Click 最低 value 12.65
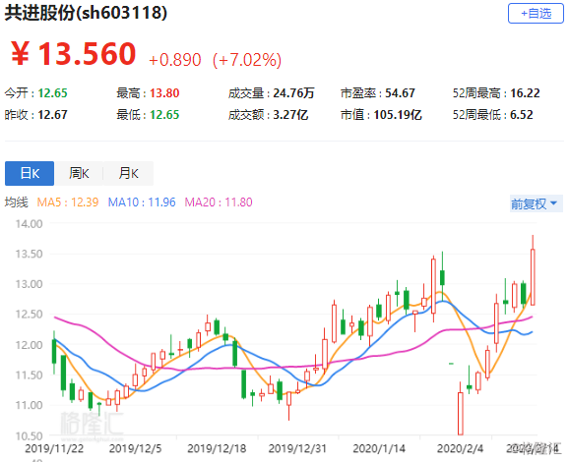This screenshot has height=462, width=569. [164, 115]
